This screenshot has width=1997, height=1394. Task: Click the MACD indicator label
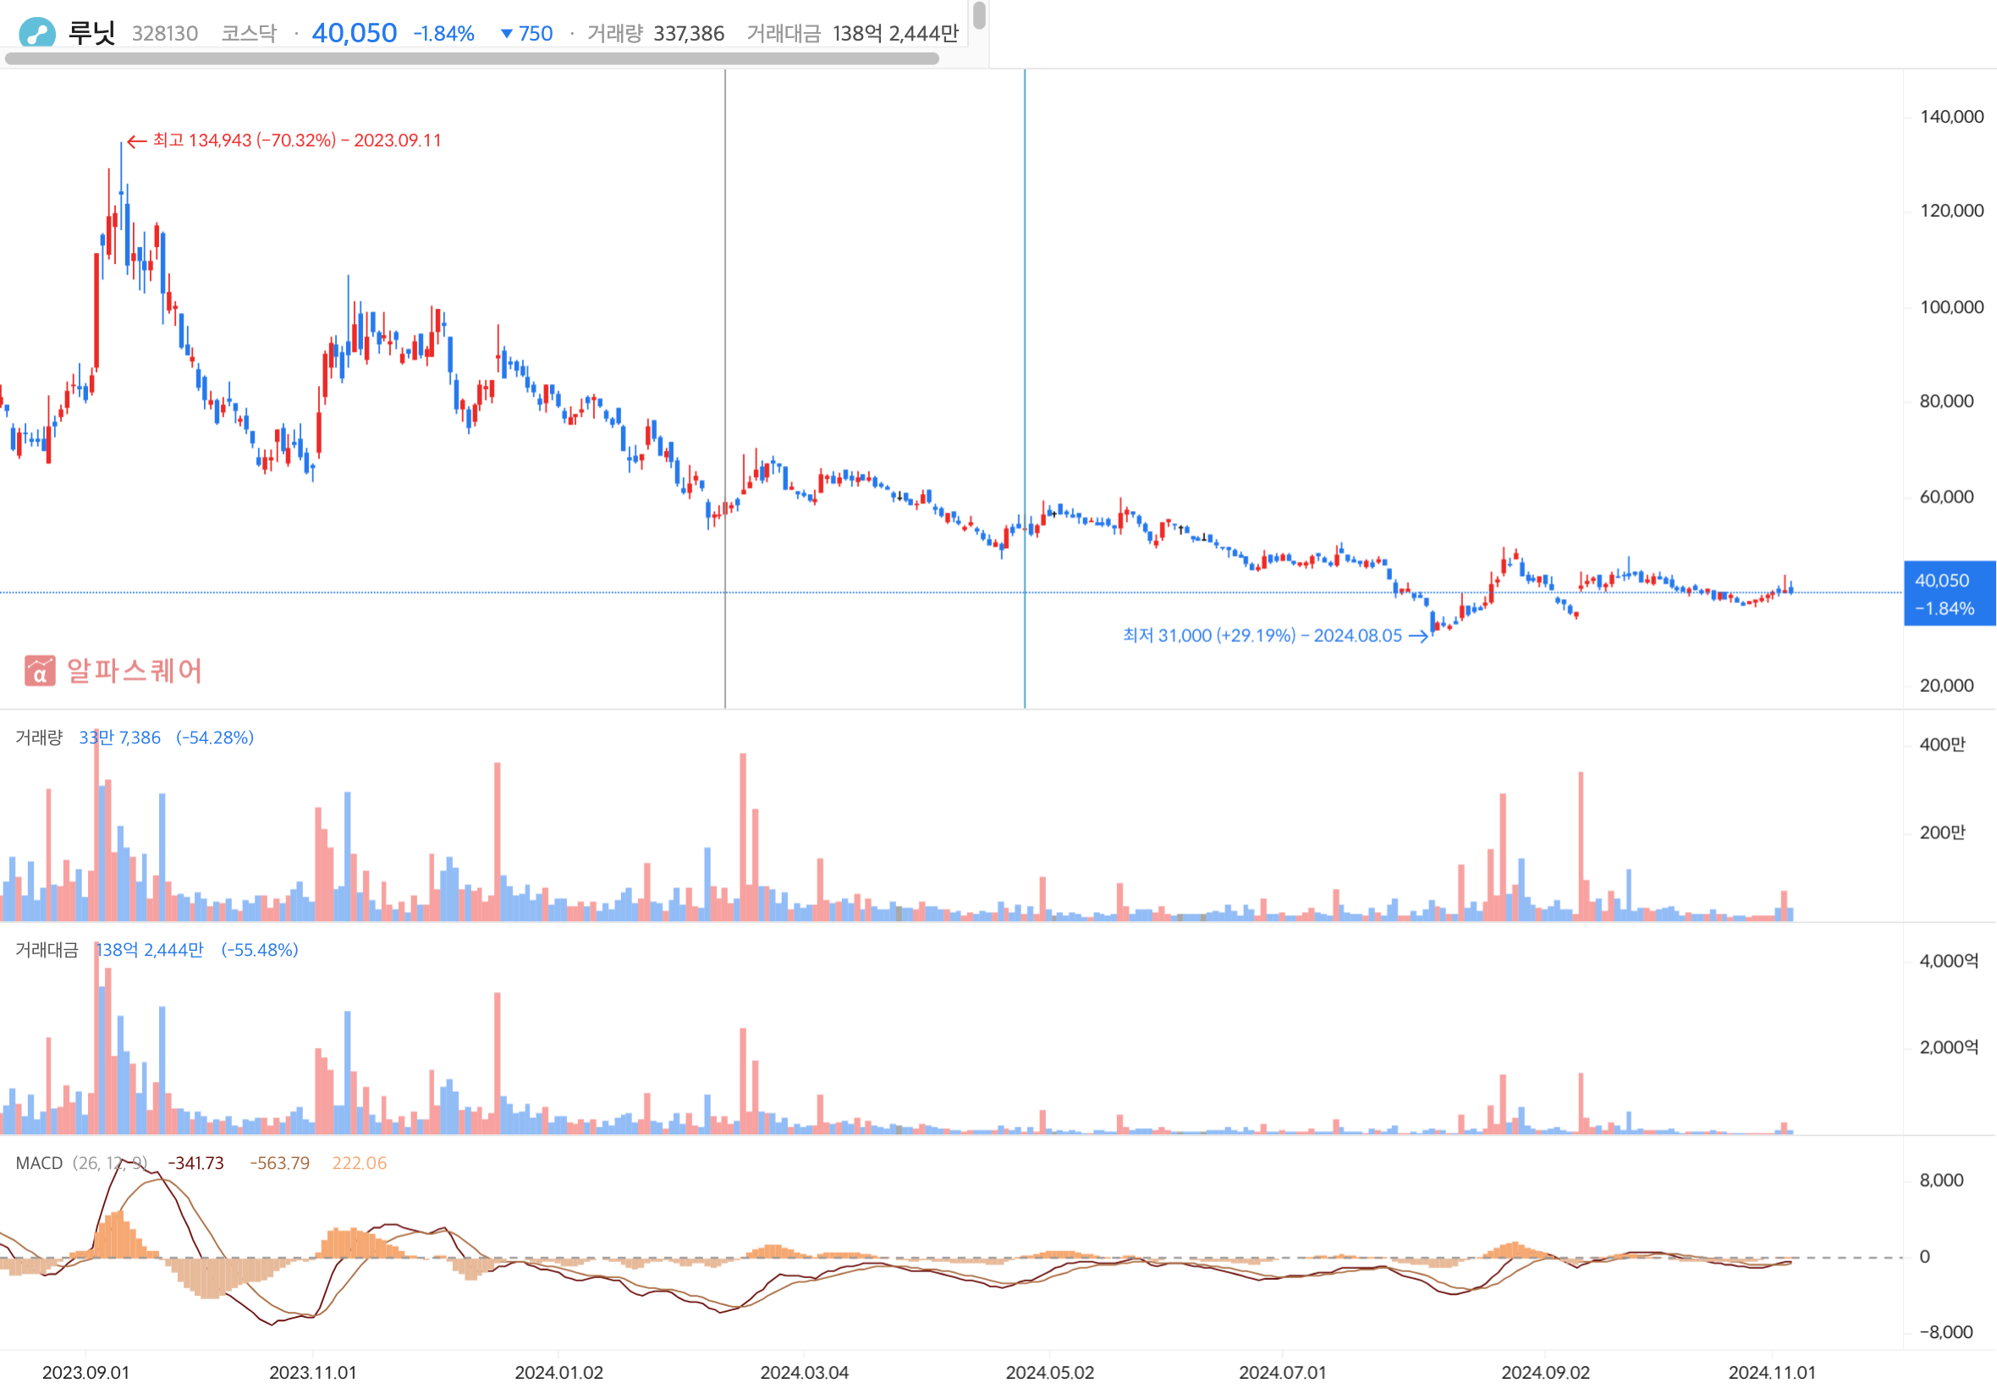(x=39, y=1164)
